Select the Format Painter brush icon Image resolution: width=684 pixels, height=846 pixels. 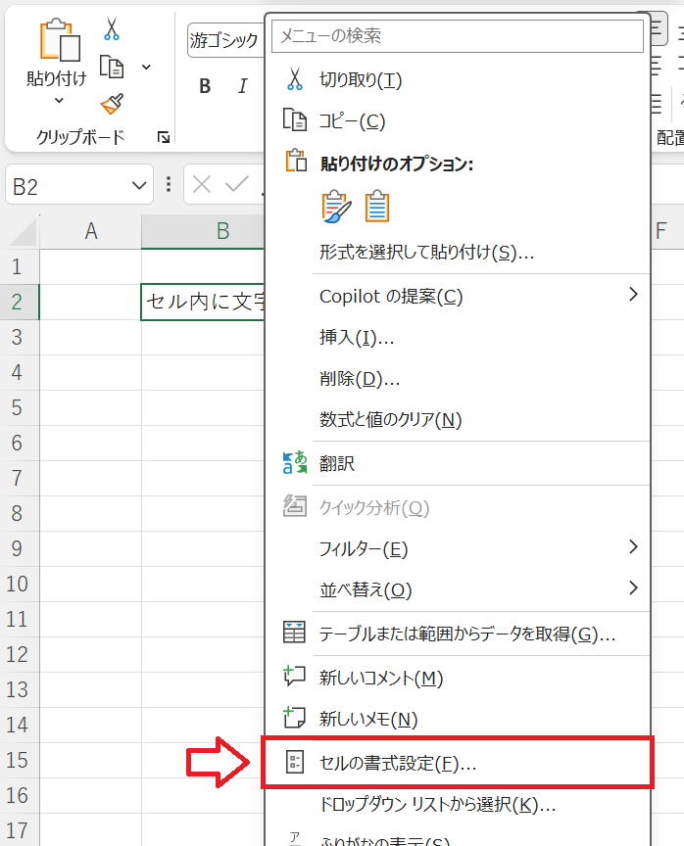pyautogui.click(x=112, y=104)
